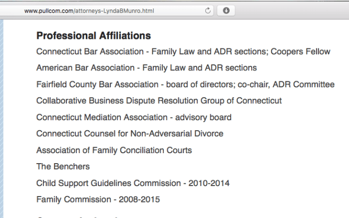The image size is (349, 218).
Task: Click "The Benchers" line
Action: pyautogui.click(x=63, y=167)
